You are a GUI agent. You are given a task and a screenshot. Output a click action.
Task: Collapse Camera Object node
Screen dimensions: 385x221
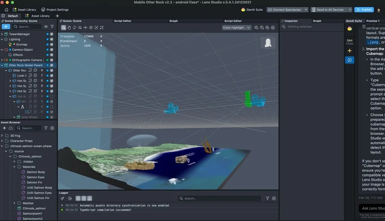[2, 50]
